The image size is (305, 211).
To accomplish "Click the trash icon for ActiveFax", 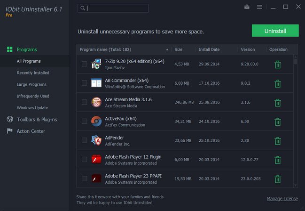I will [278, 122].
